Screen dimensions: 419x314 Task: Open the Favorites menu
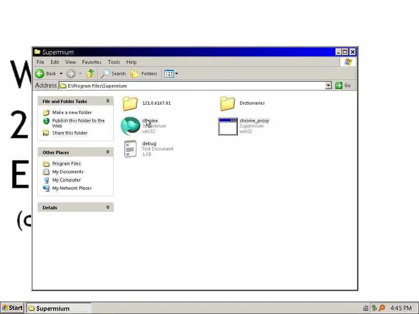(x=92, y=62)
